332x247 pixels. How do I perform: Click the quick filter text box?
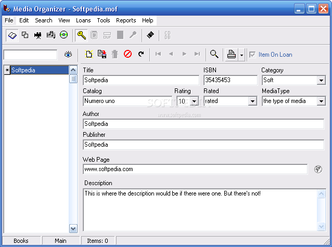pos(30,55)
